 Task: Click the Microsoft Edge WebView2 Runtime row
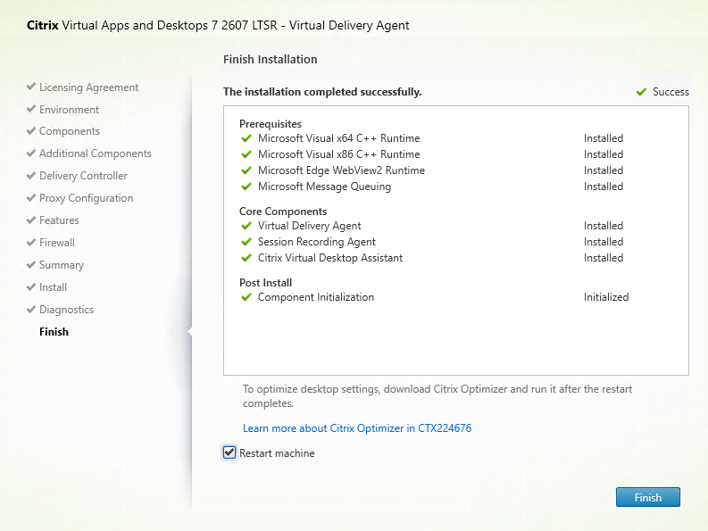[x=432, y=170]
